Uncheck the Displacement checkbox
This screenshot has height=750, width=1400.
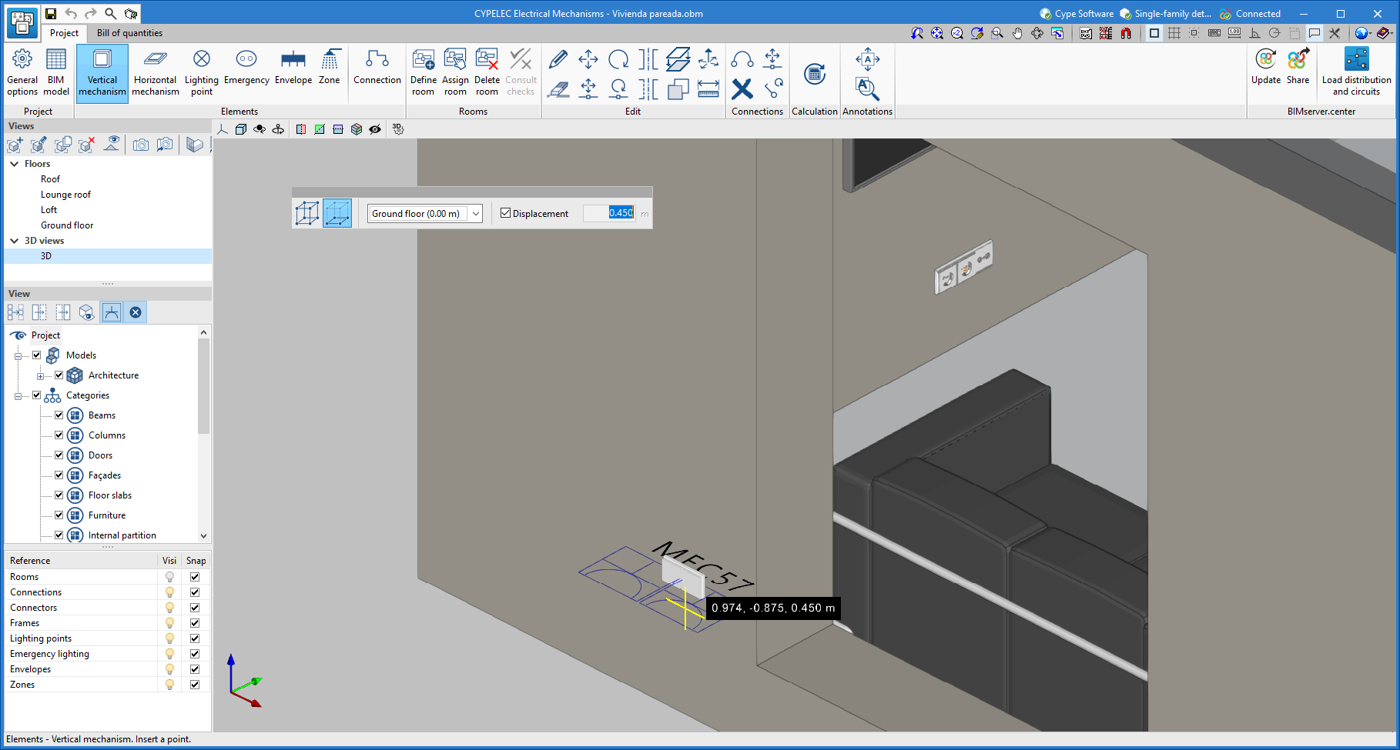[x=506, y=213]
